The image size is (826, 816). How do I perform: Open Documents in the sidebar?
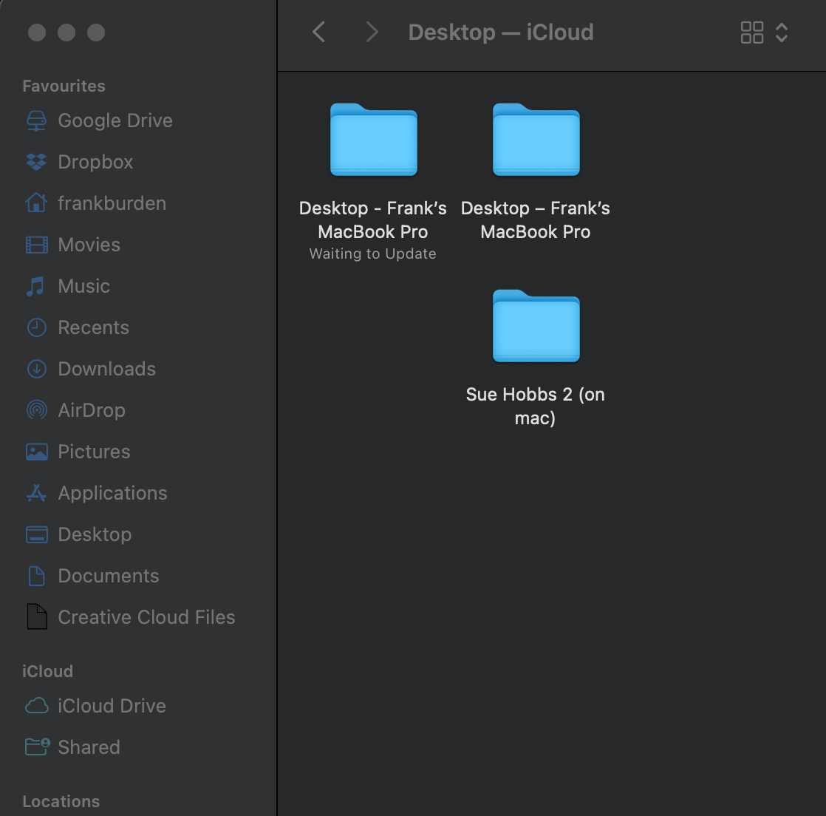point(108,576)
